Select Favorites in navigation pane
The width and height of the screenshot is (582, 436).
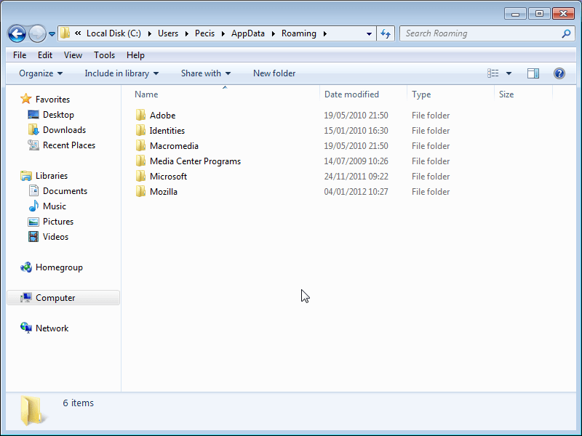click(52, 100)
